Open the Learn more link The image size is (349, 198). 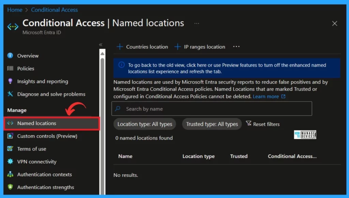pyautogui.click(x=266, y=96)
